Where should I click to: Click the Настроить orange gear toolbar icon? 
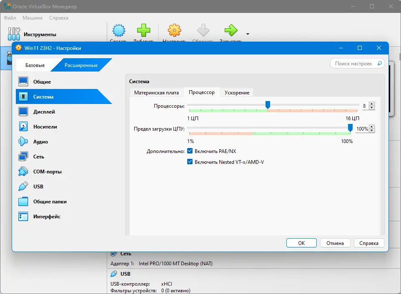[x=174, y=30]
